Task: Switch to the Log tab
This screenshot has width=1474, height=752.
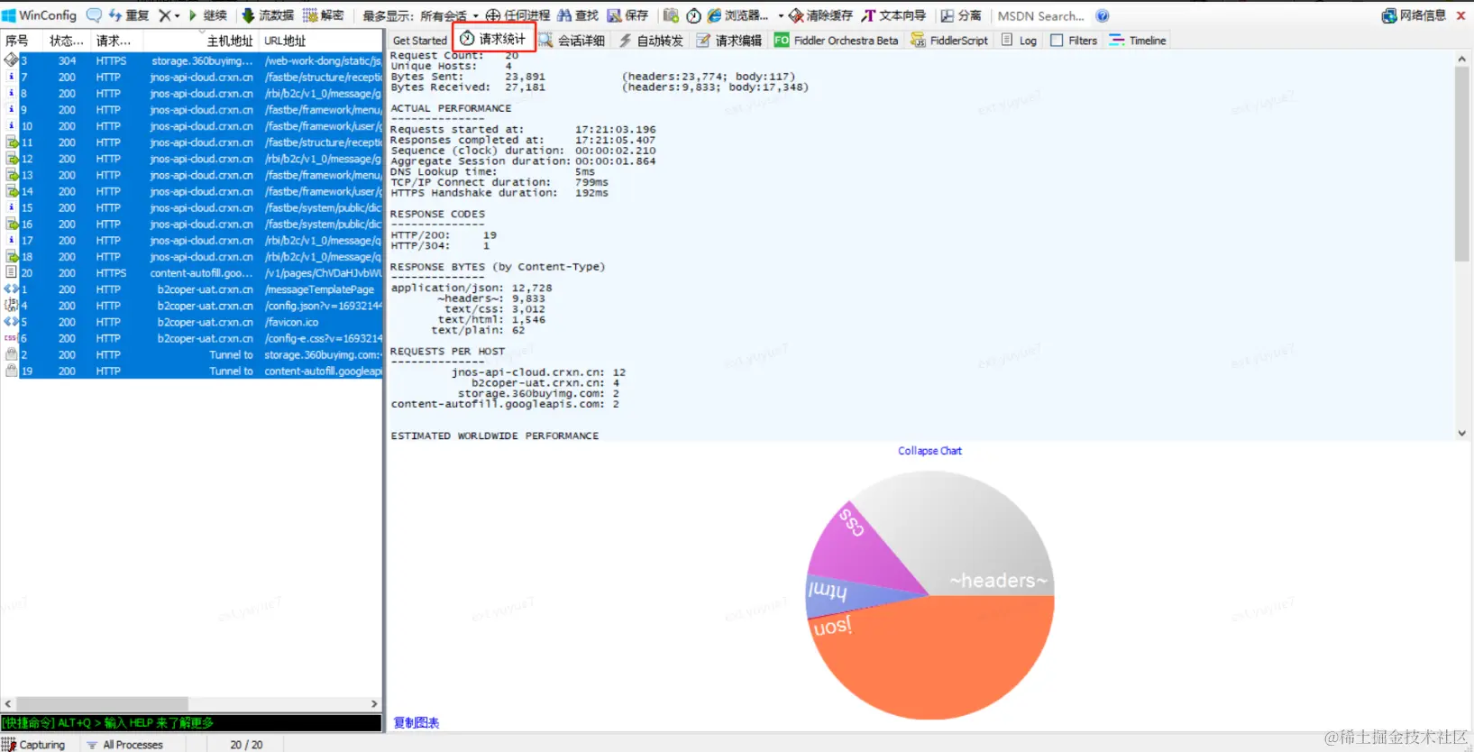Action: pyautogui.click(x=1019, y=41)
